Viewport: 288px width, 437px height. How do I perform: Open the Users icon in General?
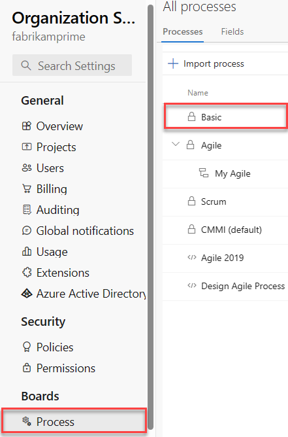tap(27, 167)
